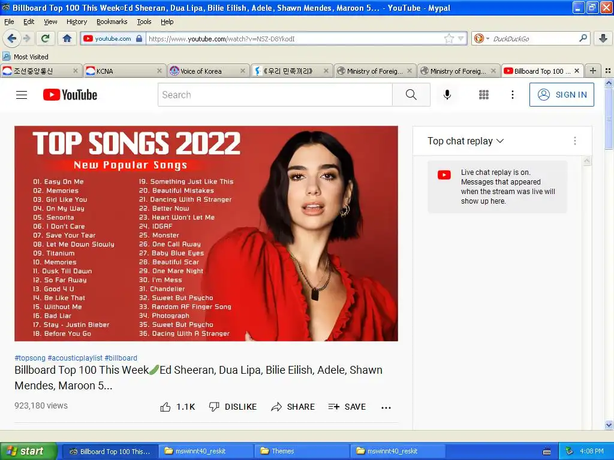Click the taskbar clock showing 4:08 PM
The image size is (614, 460).
tap(592, 451)
